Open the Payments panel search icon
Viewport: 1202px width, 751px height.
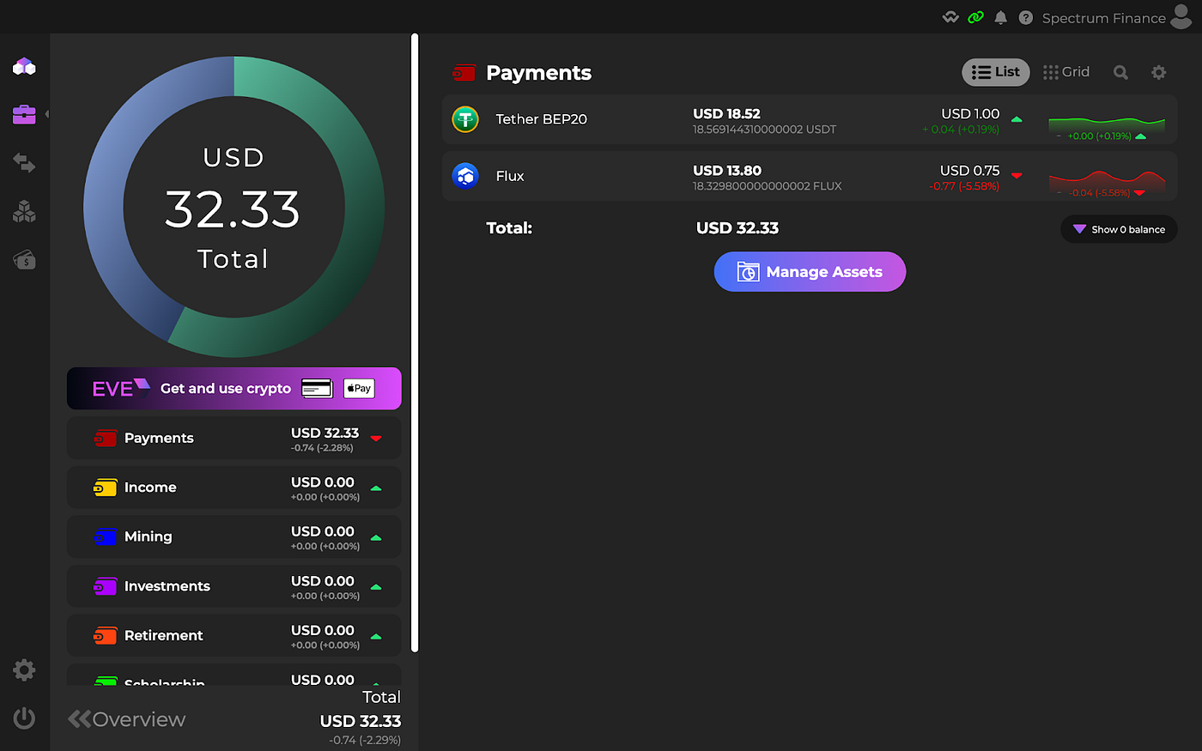(1120, 72)
